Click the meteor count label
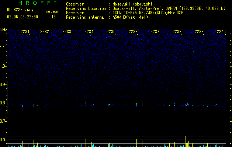The image size is (232, 147). point(52,11)
